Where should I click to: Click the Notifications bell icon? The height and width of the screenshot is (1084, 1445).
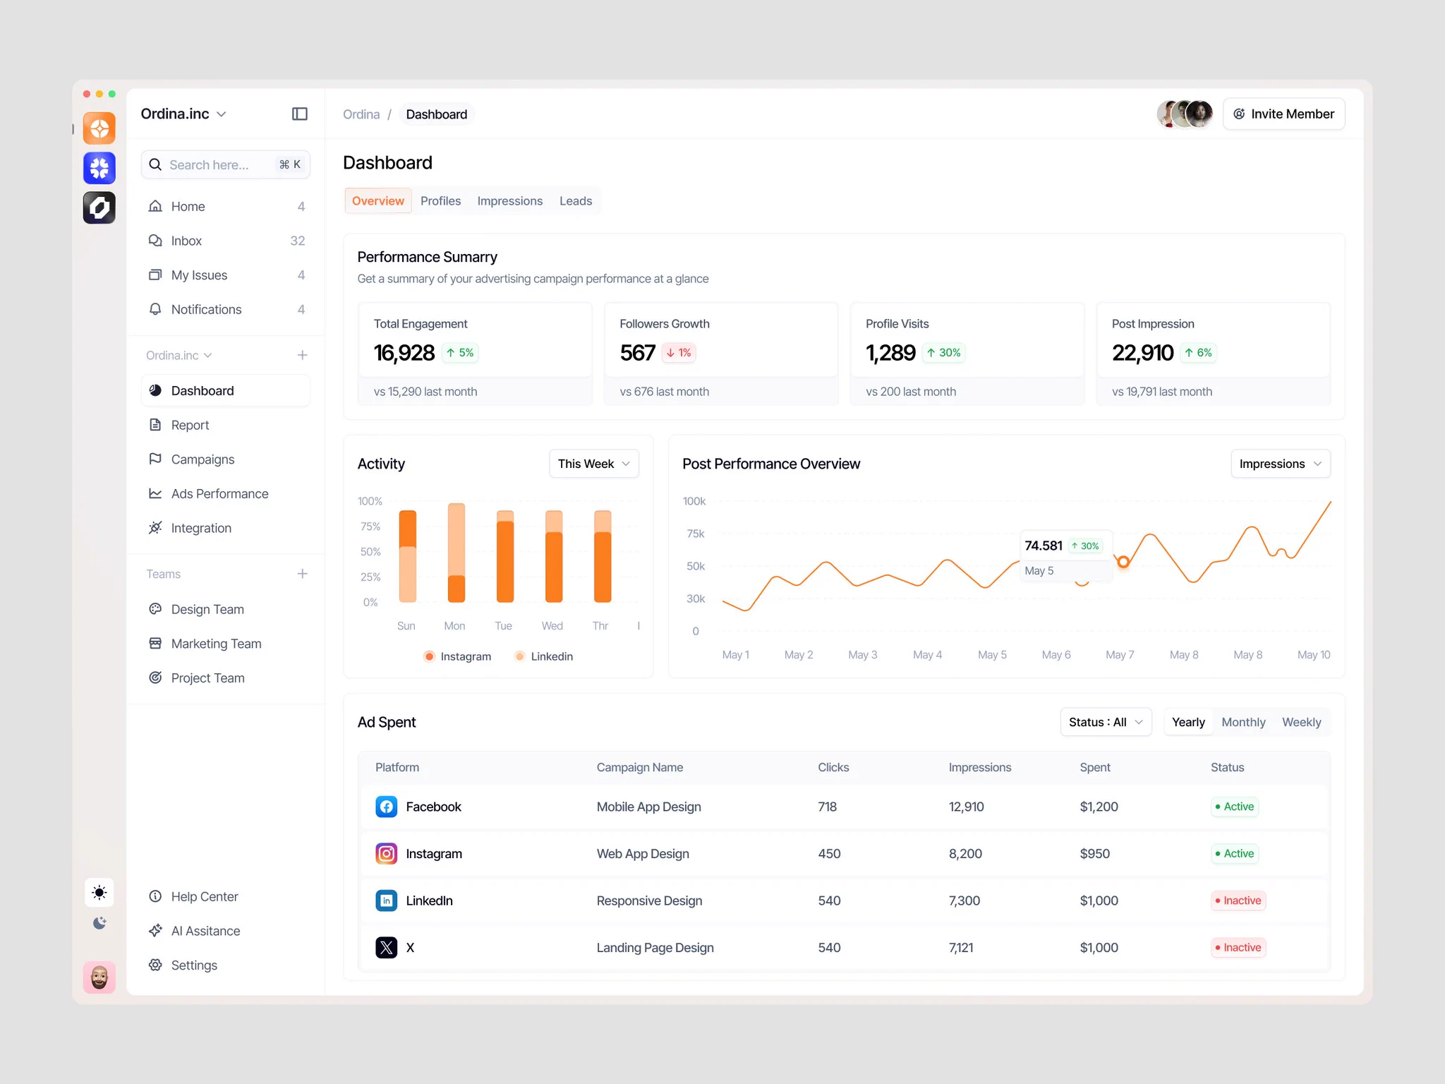[x=155, y=309]
